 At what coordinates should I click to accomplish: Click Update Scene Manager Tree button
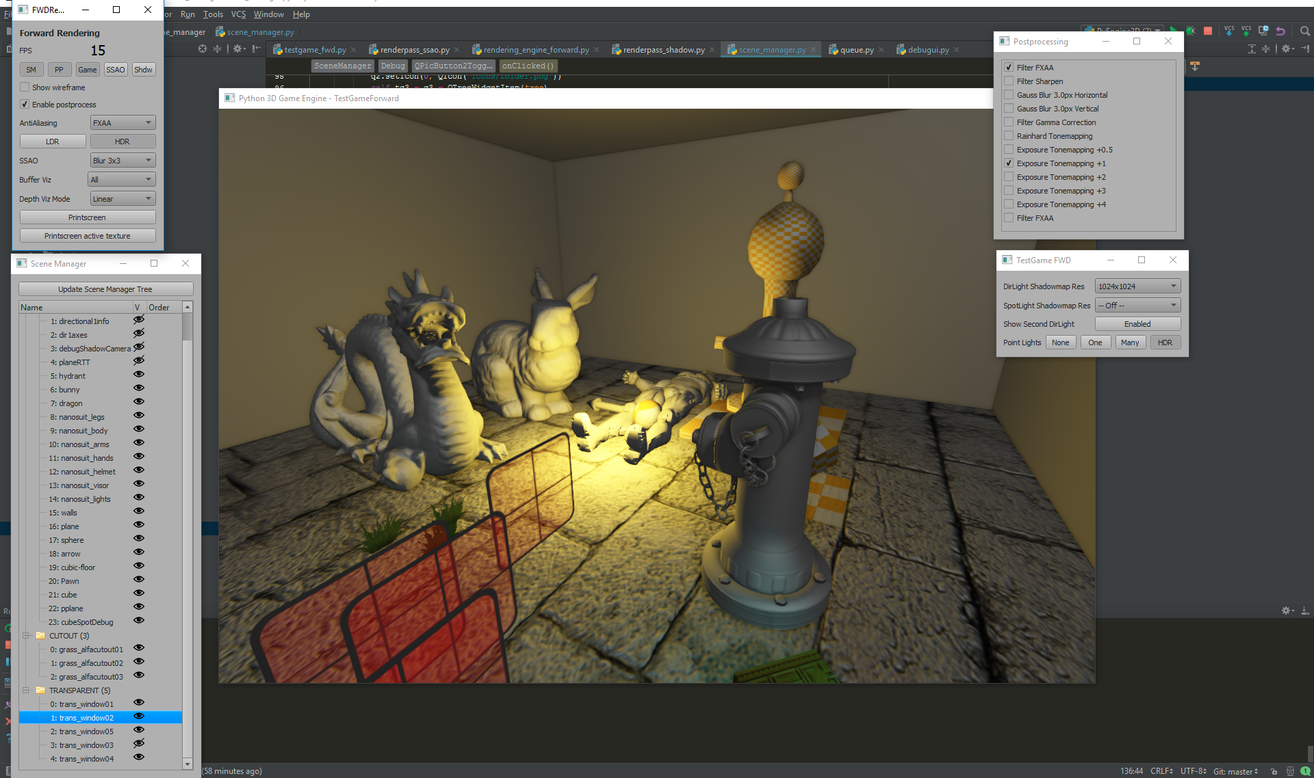tap(105, 289)
